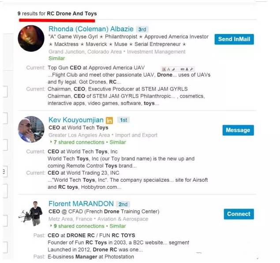The image size is (280, 263).
Task: Click the crescent moon icon in floating toolbar
Action: click(173, 69)
